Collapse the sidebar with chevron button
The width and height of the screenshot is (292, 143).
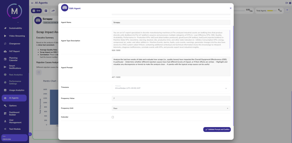[x=30, y=134]
